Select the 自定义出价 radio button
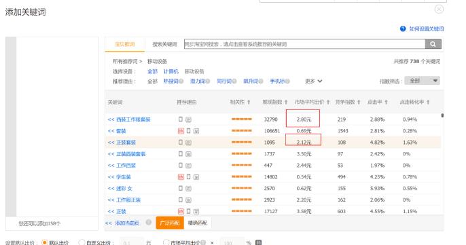466x245 pixels. pyautogui.click(x=82, y=242)
